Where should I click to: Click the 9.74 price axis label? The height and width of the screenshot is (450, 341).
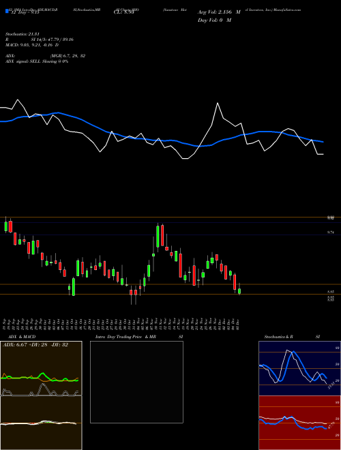coord(331,233)
